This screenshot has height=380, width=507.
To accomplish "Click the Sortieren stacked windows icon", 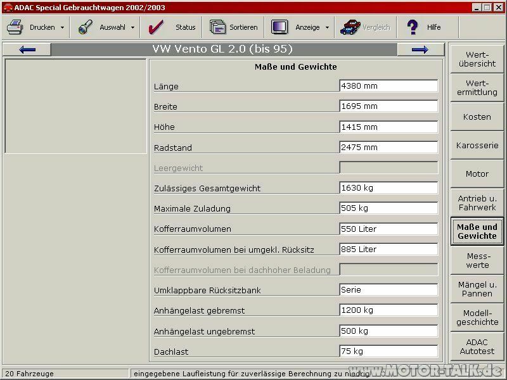I will 217,27.
